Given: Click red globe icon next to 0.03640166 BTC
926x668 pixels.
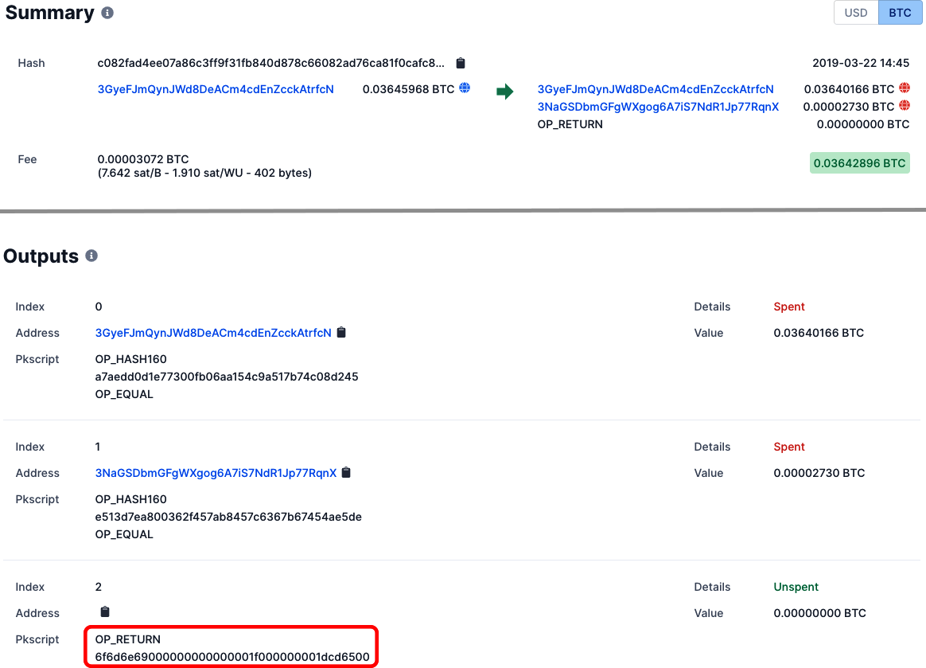Looking at the screenshot, I should (x=904, y=88).
